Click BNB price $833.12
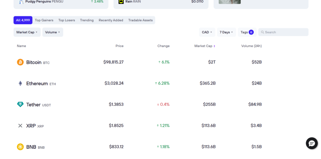The height and width of the screenshot is (159, 321). click(116, 147)
